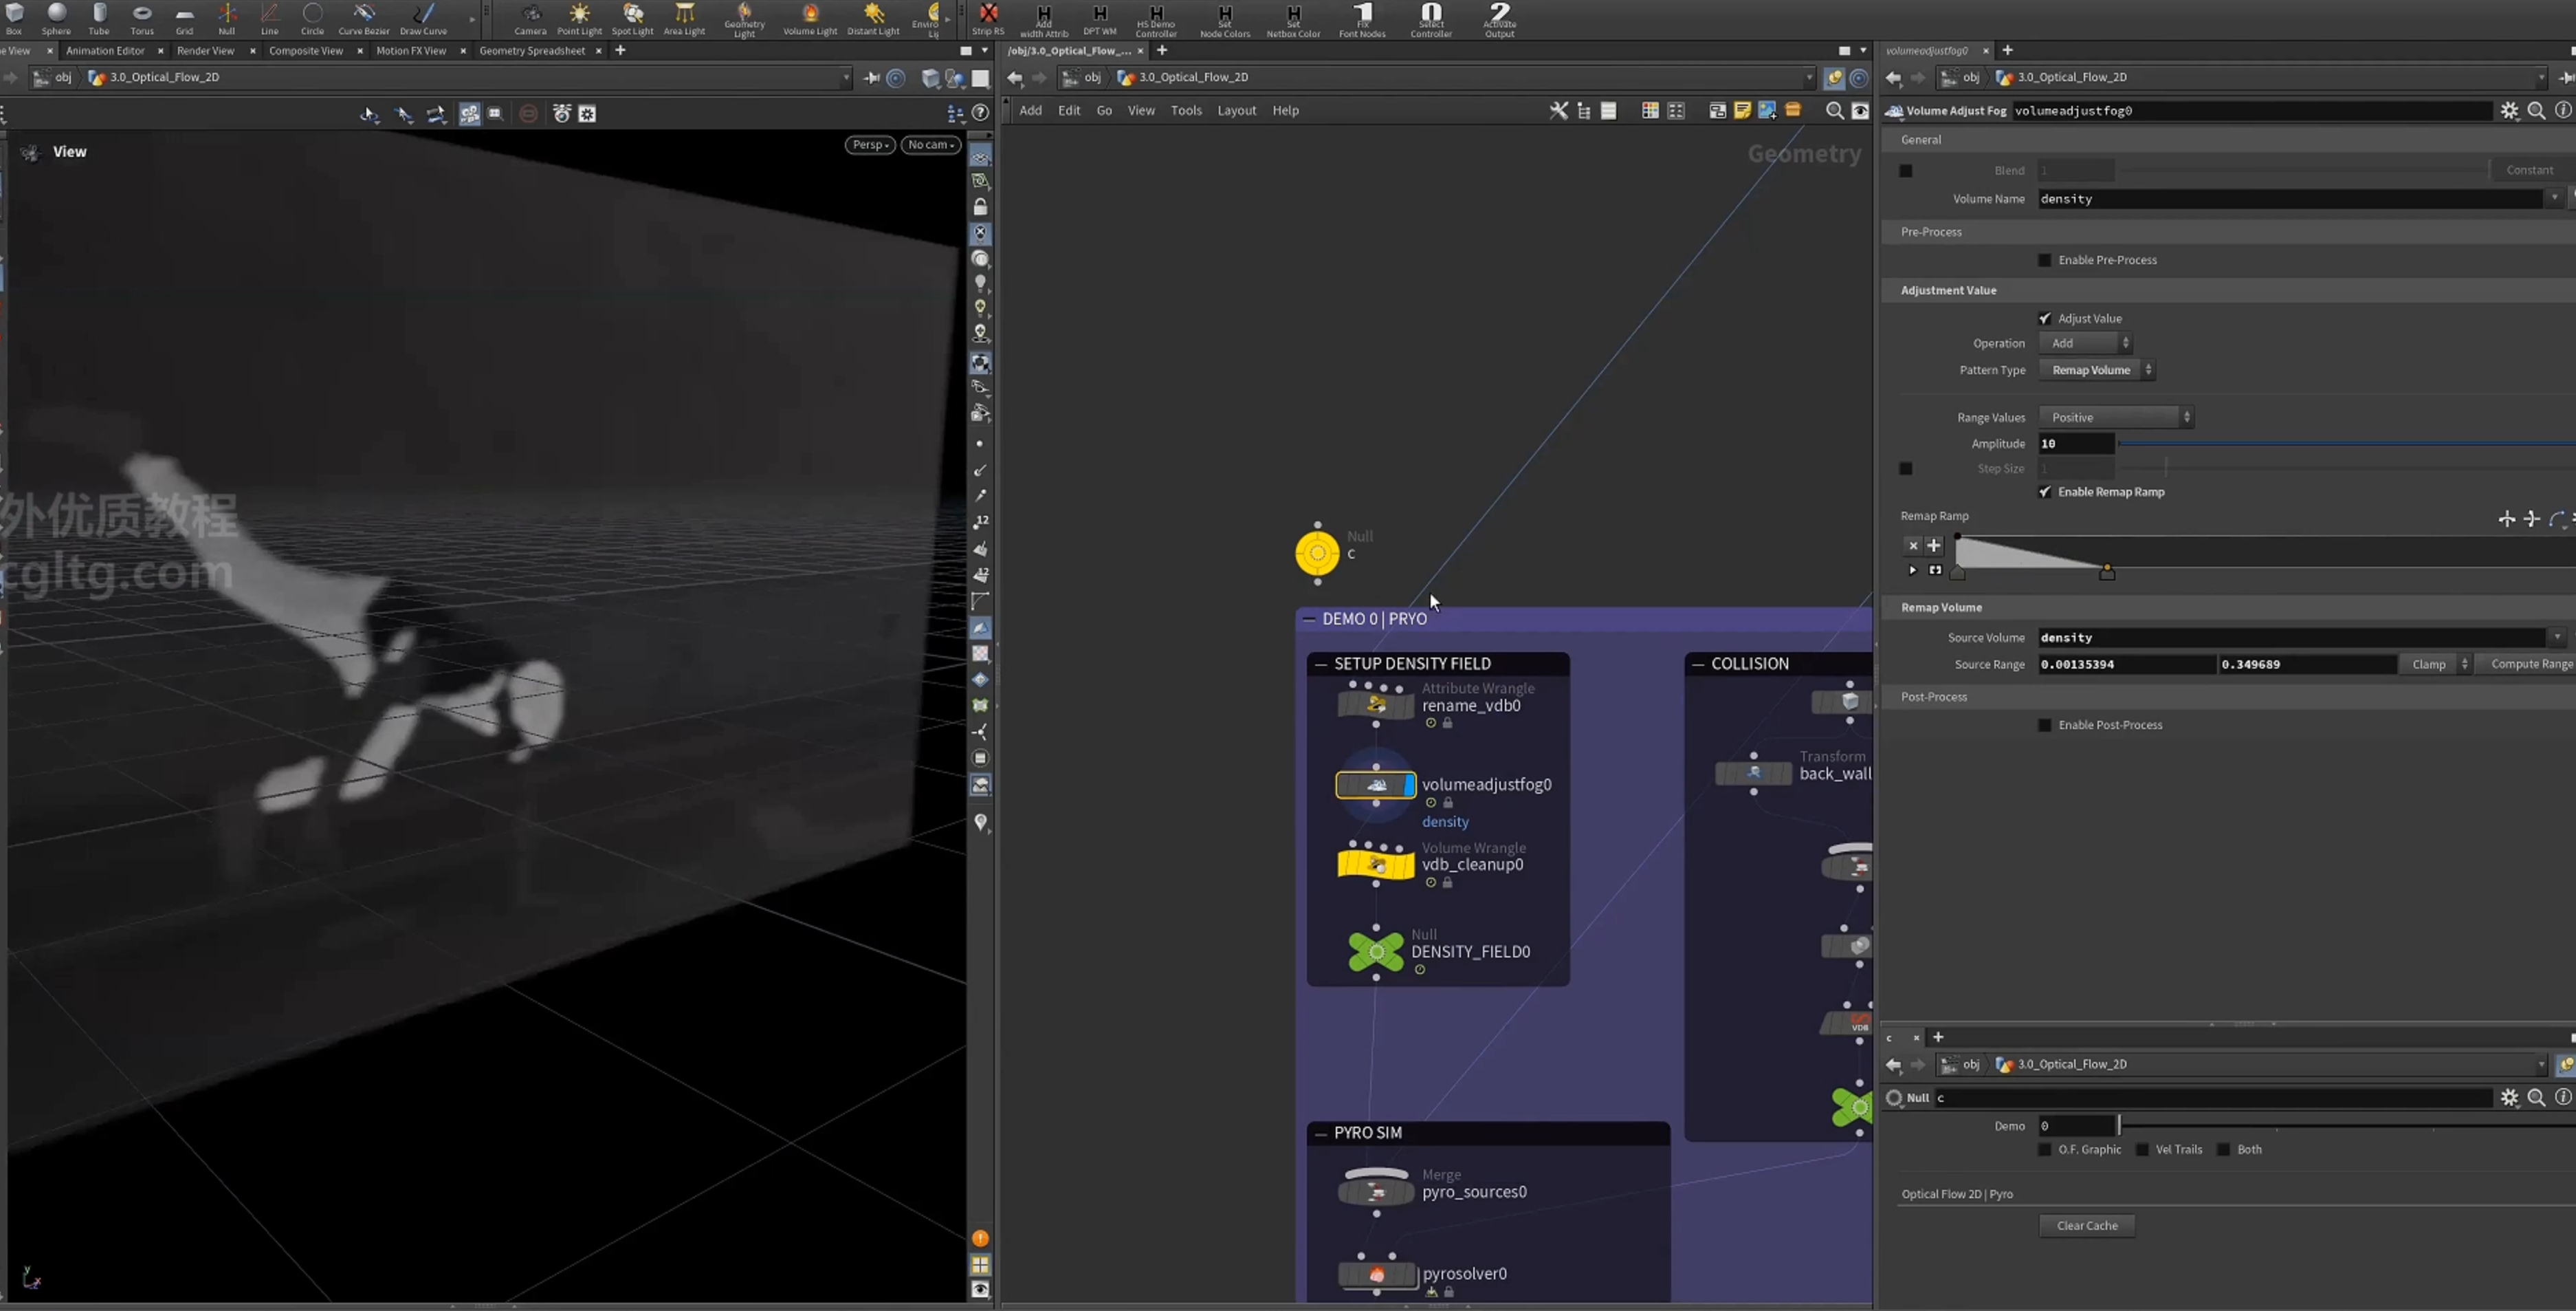
Task: Select the Point Light shelf tool
Action: point(579,19)
